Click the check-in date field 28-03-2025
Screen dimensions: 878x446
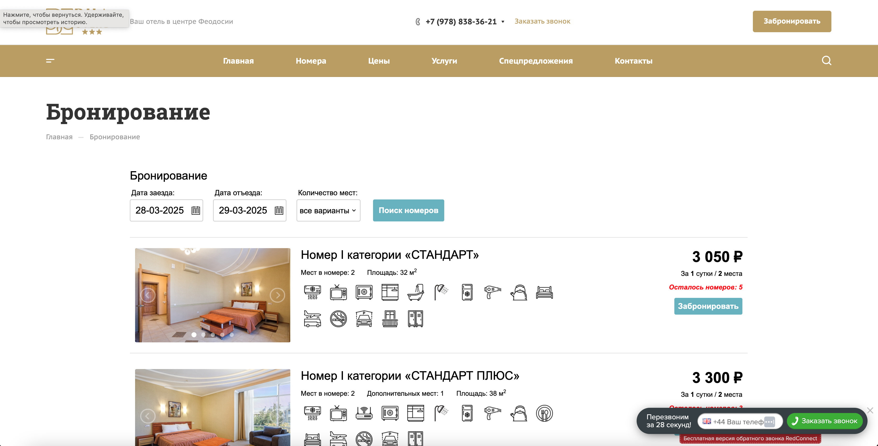[x=166, y=210]
